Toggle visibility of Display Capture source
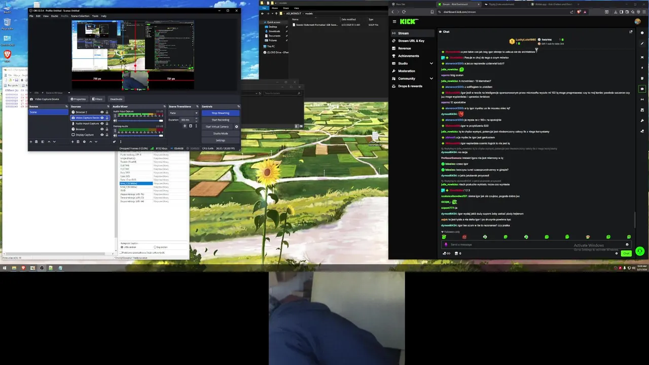649x365 pixels. pyautogui.click(x=102, y=135)
